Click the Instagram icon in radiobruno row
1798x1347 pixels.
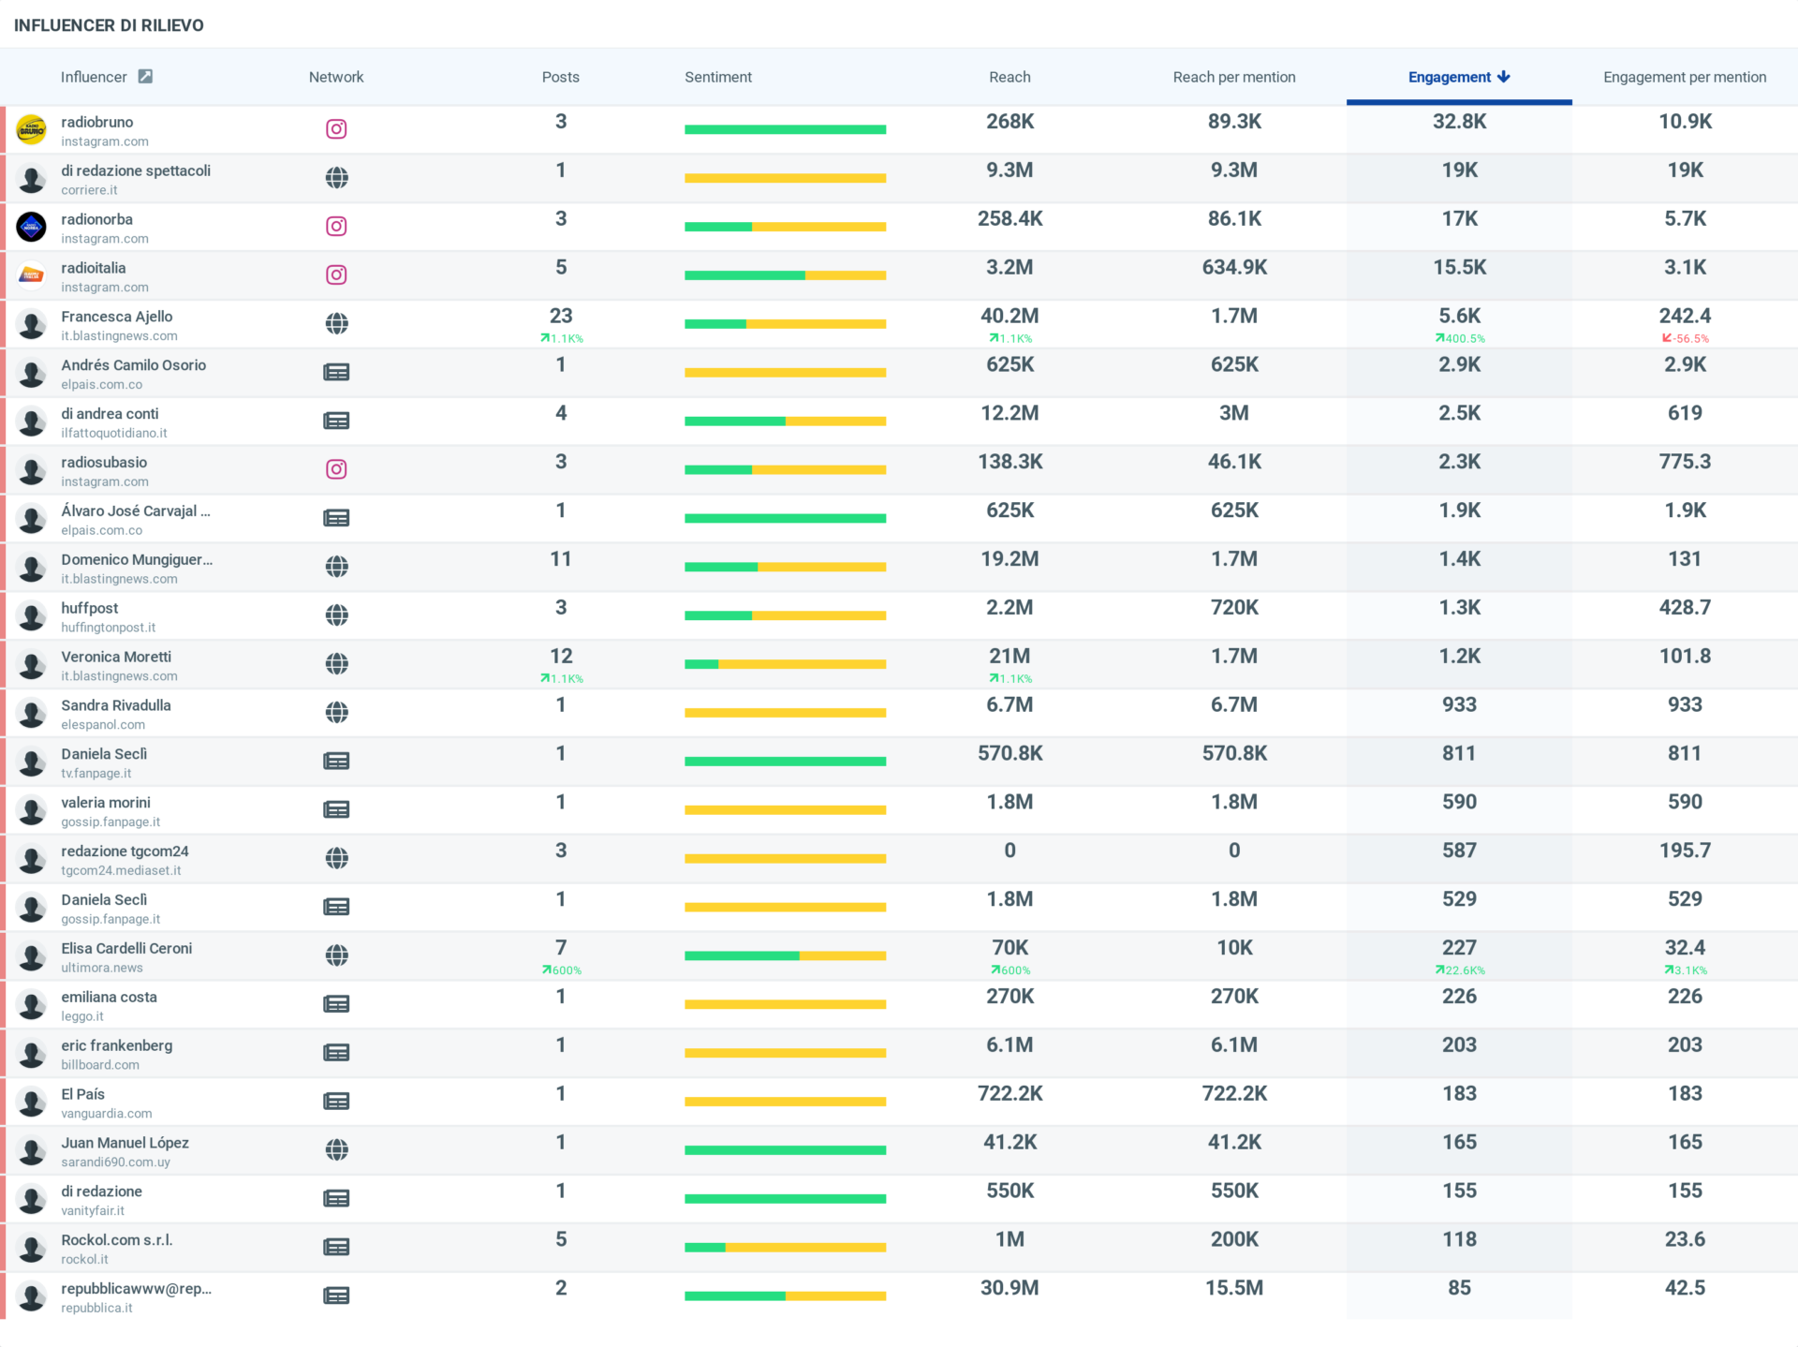(x=336, y=129)
